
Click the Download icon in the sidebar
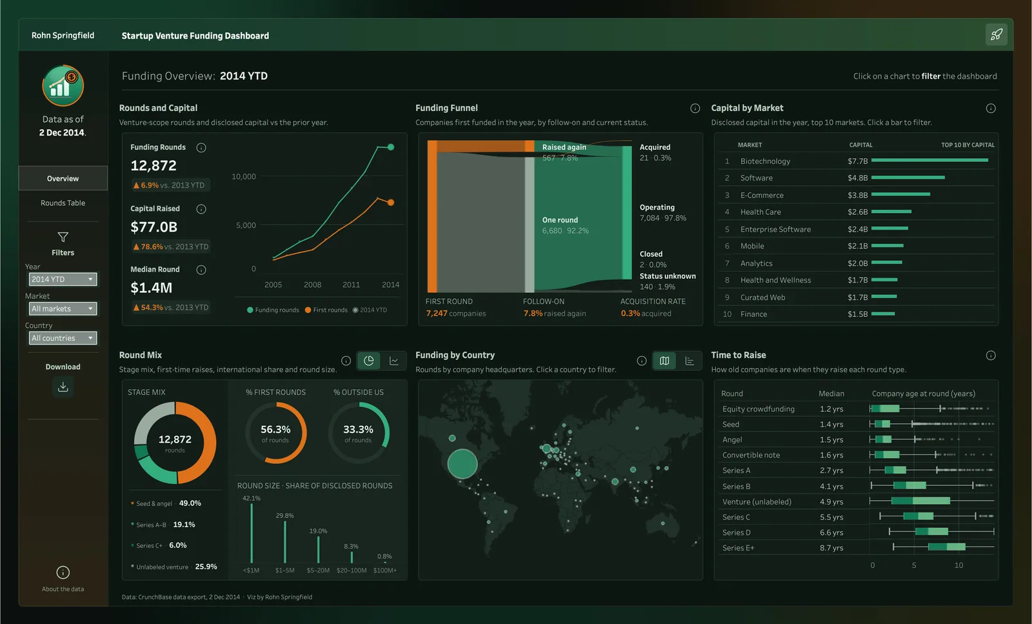coord(63,387)
